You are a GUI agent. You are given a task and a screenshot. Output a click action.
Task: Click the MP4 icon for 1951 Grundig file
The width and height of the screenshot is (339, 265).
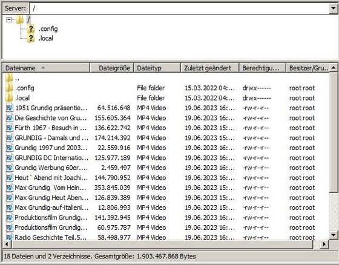pos(10,108)
